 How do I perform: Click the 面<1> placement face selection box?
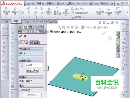[31, 54]
